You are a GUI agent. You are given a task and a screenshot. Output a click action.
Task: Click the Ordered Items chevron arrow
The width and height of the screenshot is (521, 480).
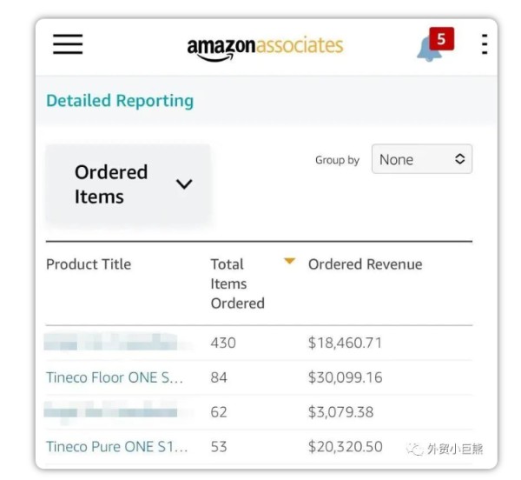coord(184,184)
